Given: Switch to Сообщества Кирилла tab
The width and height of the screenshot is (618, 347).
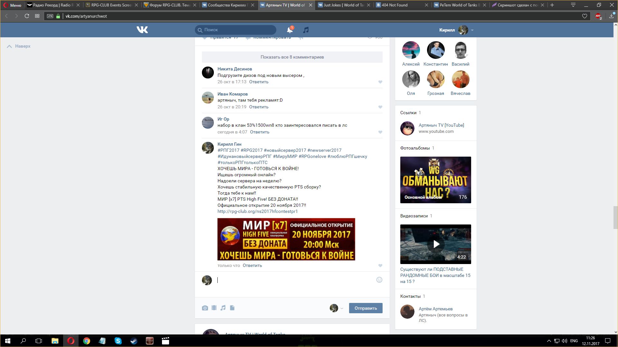Looking at the screenshot, I should coord(228,5).
